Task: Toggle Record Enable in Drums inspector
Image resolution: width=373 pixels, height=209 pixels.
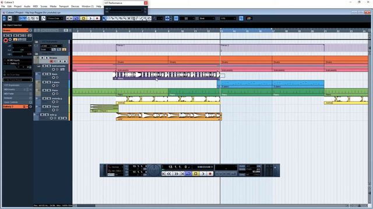Action: [x=6, y=40]
